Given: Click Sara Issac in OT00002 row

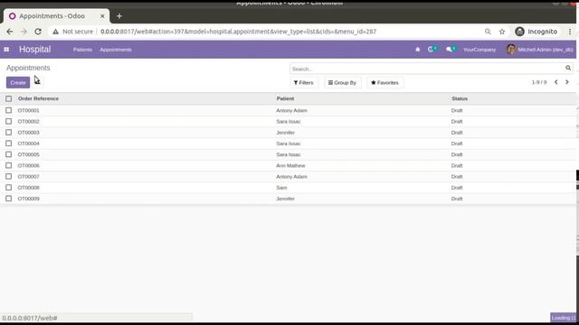Looking at the screenshot, I should pyautogui.click(x=289, y=121).
